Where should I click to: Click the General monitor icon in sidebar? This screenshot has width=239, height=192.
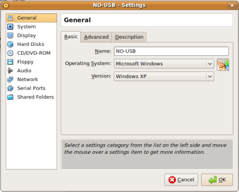pos(11,18)
